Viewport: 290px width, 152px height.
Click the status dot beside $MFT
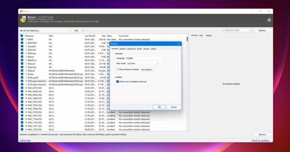pos(26,40)
